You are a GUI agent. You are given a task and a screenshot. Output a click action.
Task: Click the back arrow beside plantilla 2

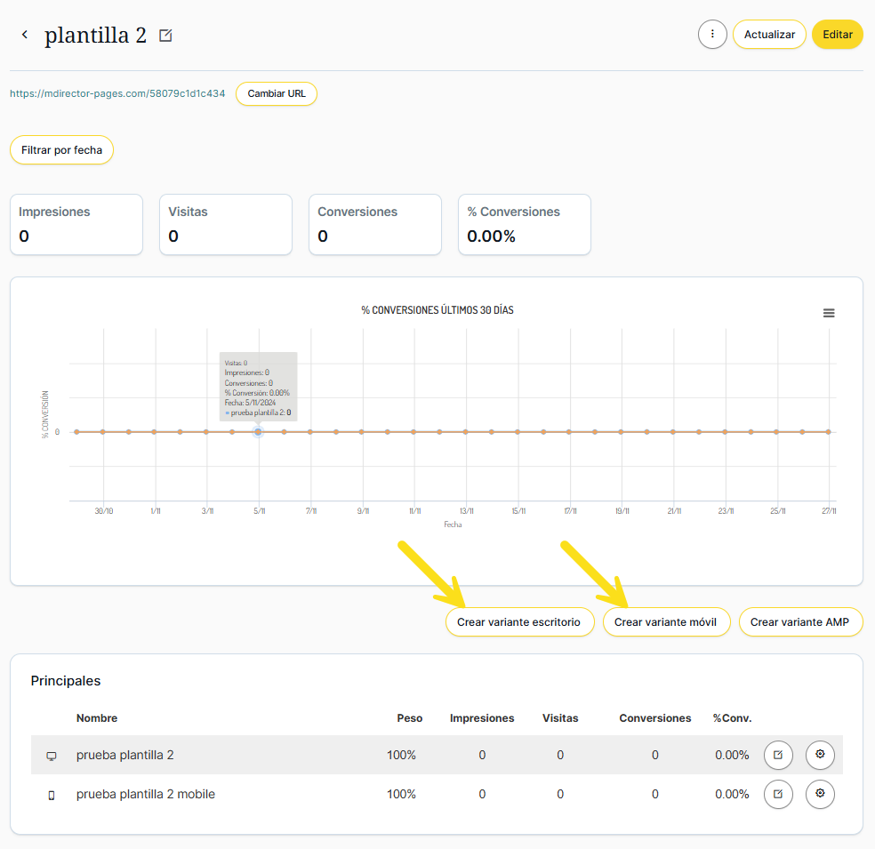pos(25,35)
